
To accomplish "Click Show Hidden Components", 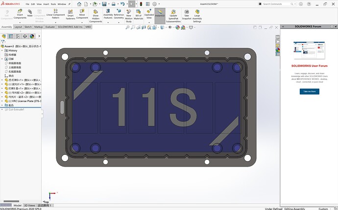I will 96,16.
